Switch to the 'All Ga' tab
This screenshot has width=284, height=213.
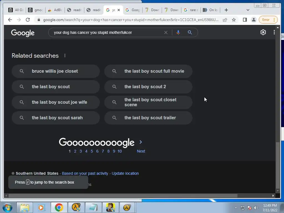tap(16, 10)
